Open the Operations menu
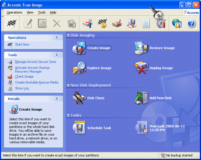 [x=14, y=13]
